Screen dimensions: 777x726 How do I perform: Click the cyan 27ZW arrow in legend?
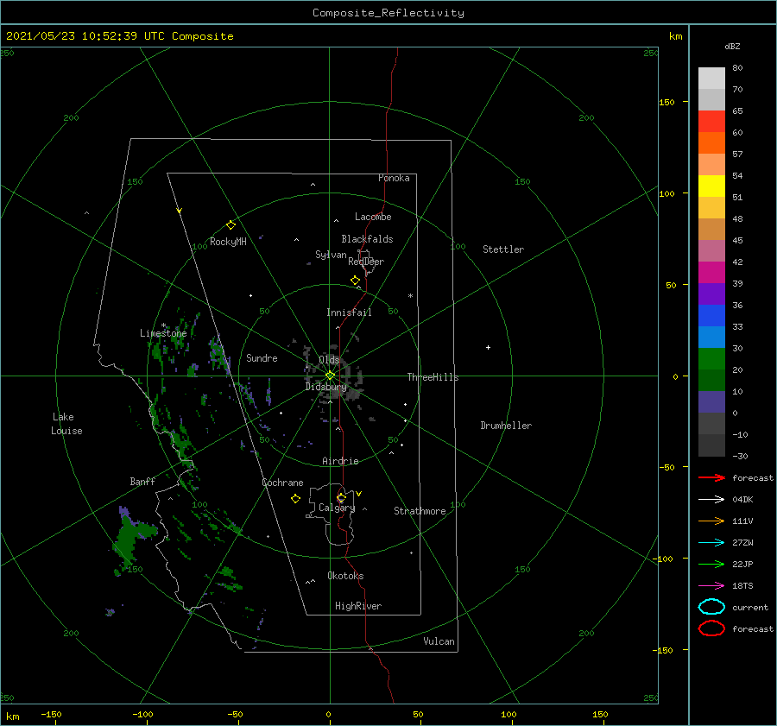[x=711, y=543]
